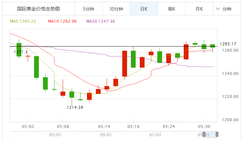Click the 1240.00 price axis label
This screenshot has height=141, width=242.
point(230,74)
